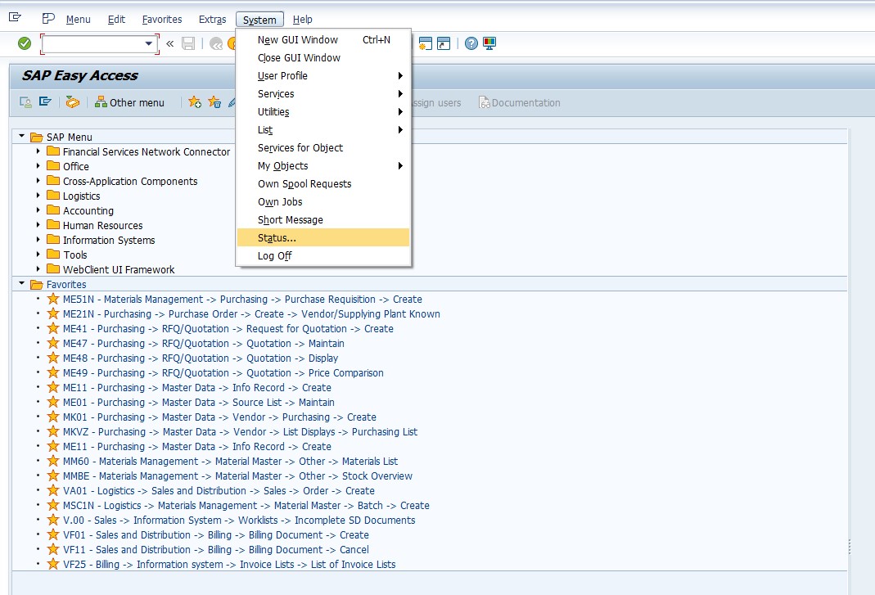Click the WebClient UI Framework folder icon
The width and height of the screenshot is (875, 595).
click(x=53, y=269)
